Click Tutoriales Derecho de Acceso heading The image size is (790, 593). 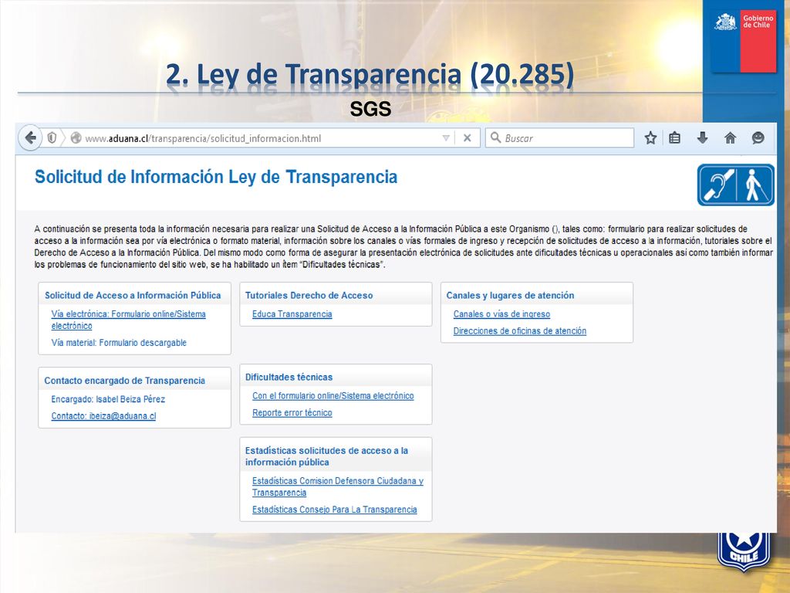[x=309, y=296]
